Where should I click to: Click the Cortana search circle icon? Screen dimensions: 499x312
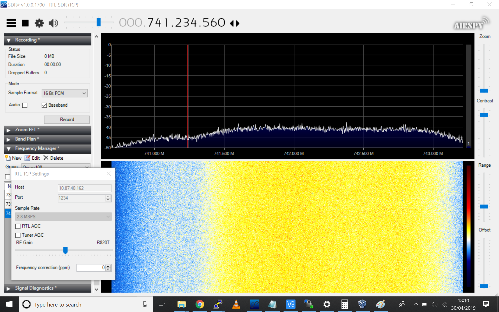coord(27,304)
